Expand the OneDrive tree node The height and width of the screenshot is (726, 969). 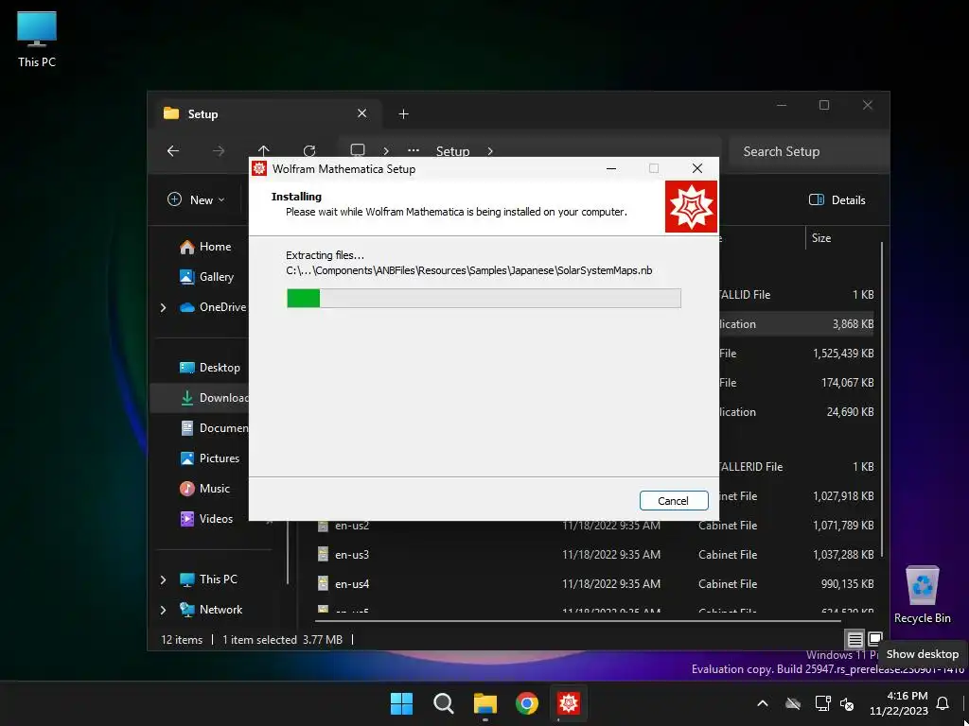(x=163, y=307)
